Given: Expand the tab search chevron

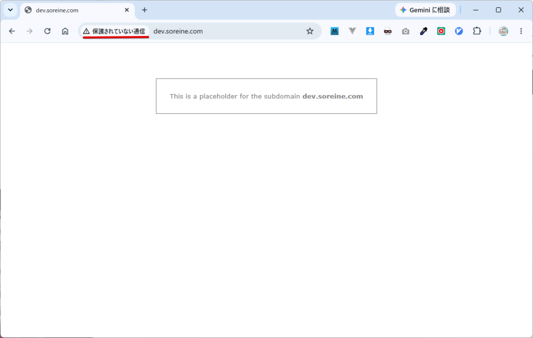Looking at the screenshot, I should [10, 10].
